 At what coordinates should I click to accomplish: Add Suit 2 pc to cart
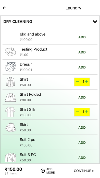(82, 143)
